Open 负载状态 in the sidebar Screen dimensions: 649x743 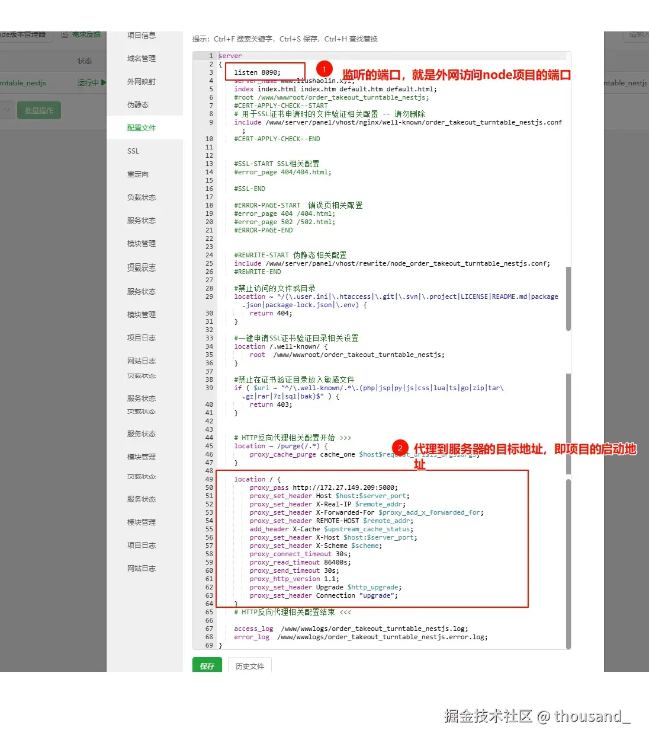[141, 197]
